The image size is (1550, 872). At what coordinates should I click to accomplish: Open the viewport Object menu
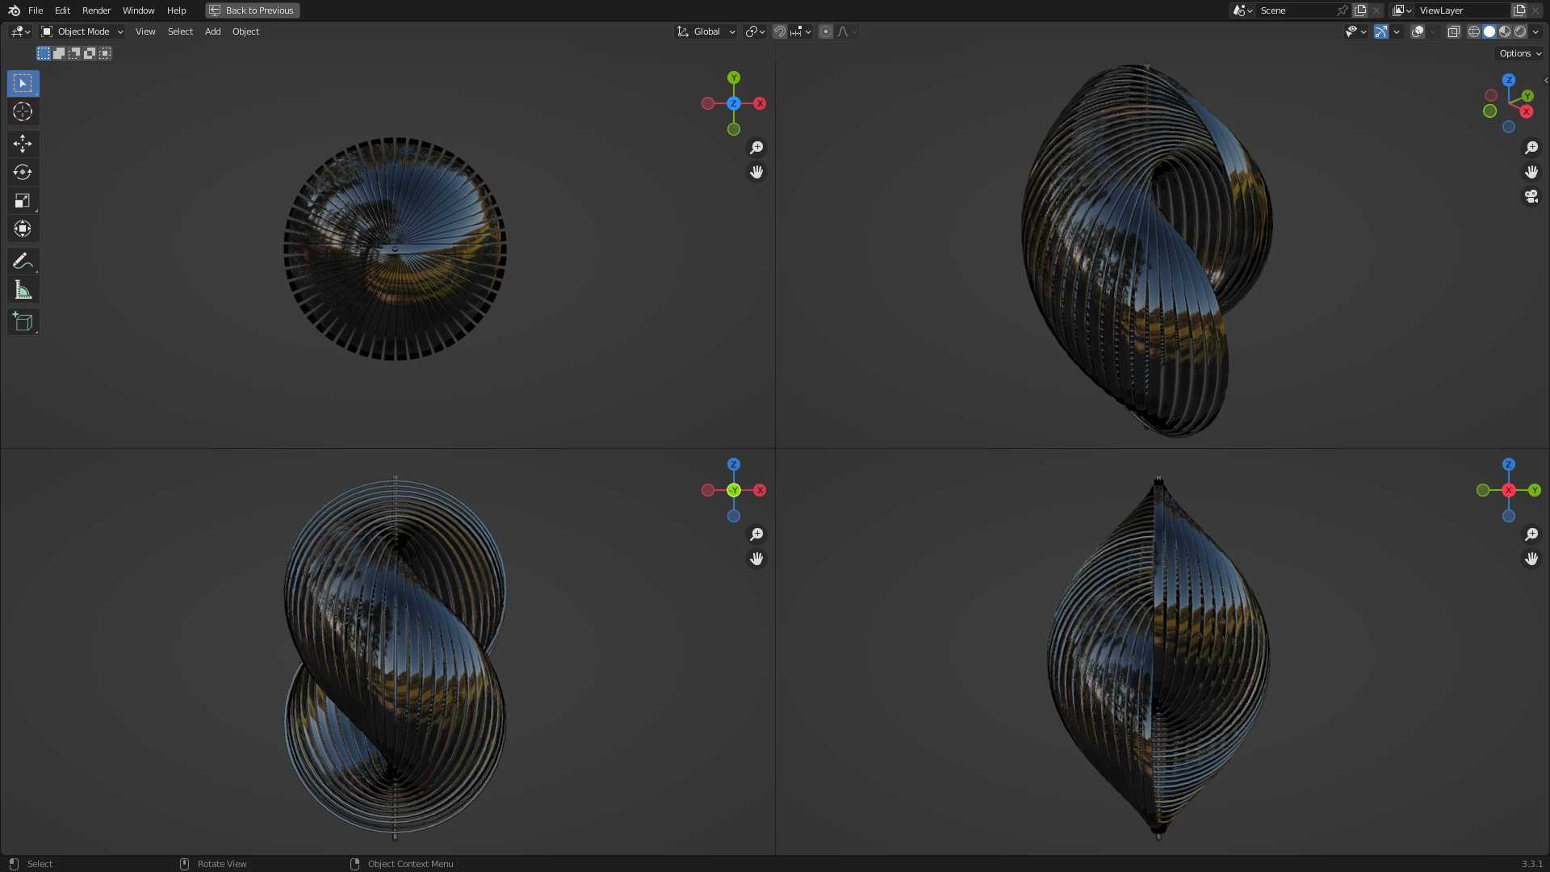245,31
